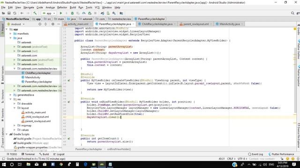Screen dimensions: 300x168
Task: Click the onBindViewHolder() breadcrumb below editor
Action: pyautogui.click(x=119, y=149)
